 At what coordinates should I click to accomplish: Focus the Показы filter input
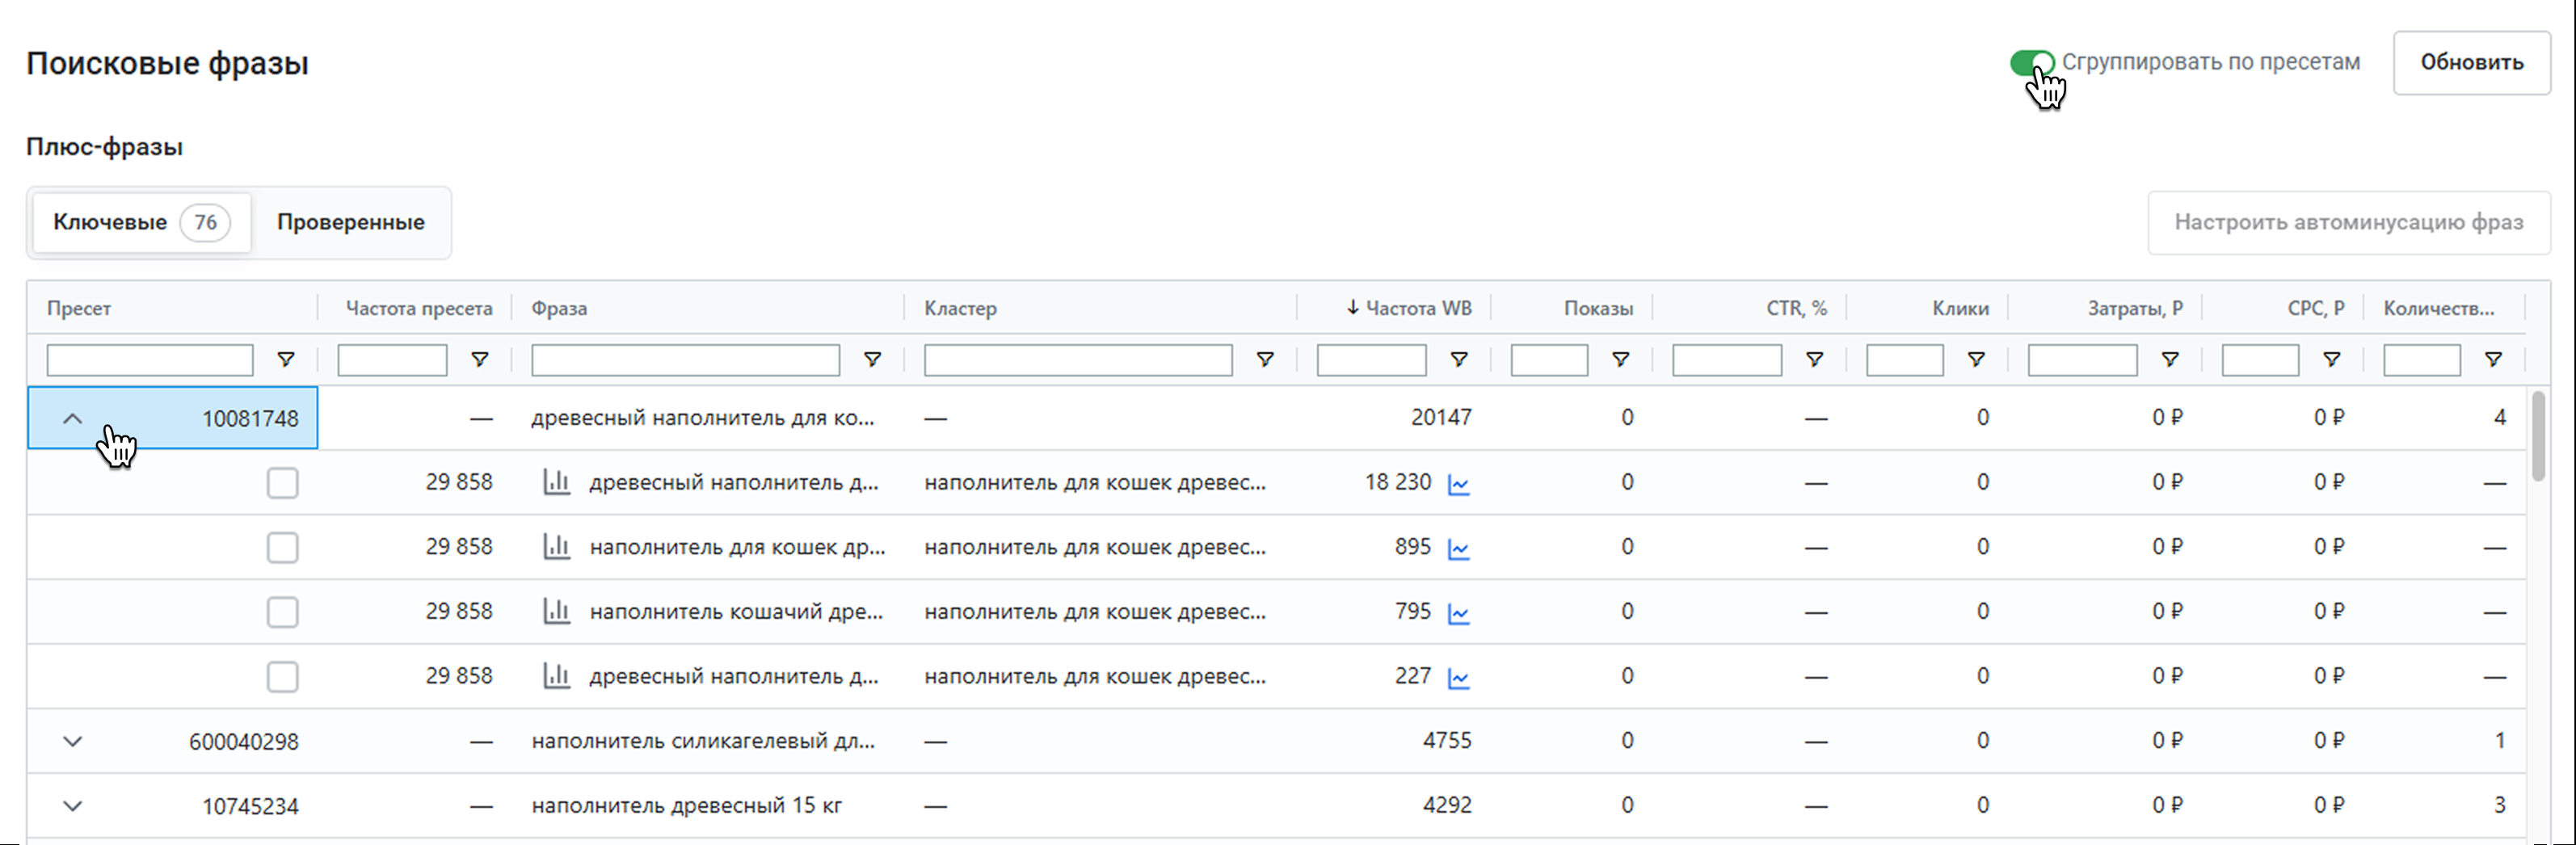[1549, 360]
